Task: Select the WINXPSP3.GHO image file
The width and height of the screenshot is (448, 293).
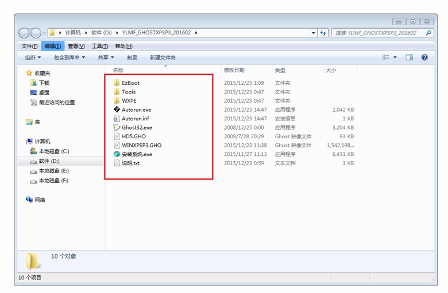Action: [141, 145]
